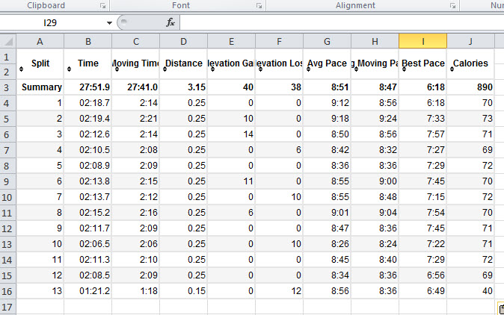
Task: Click the time cell 02:06.5
Action: click(87, 244)
